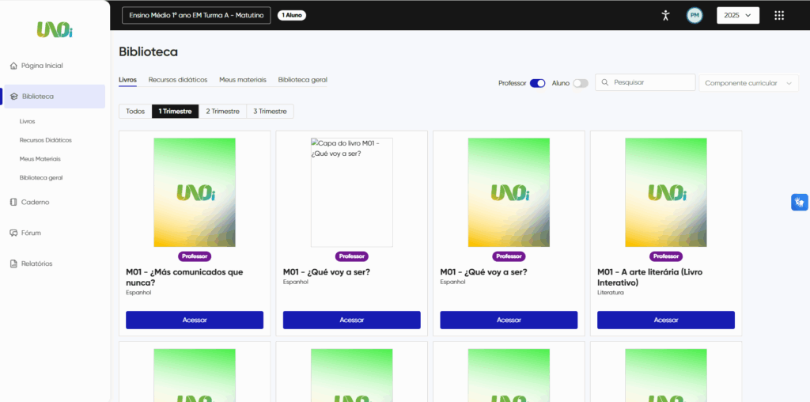Screen dimensions: 810x402
Task: Disable the Professor toggle
Action: click(537, 83)
